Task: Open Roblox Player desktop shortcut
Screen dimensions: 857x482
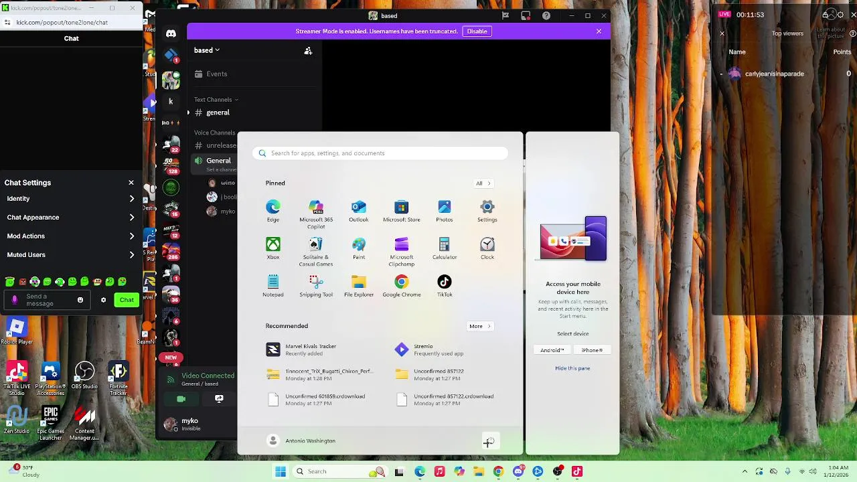Action: [17, 331]
